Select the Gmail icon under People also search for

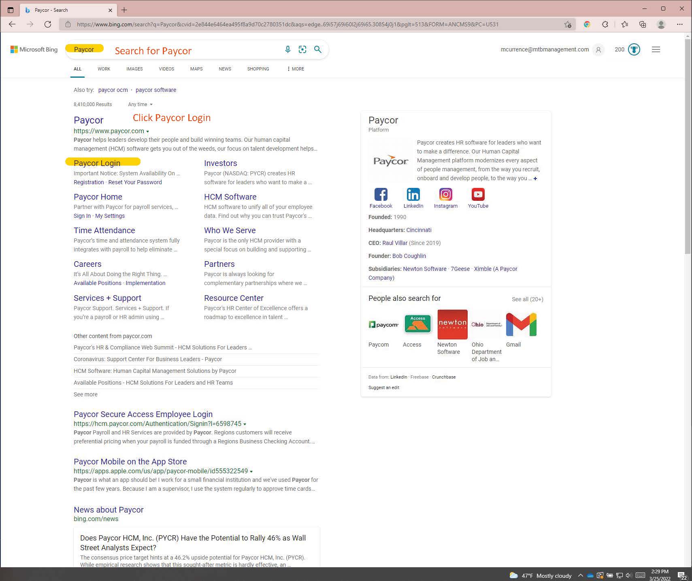[x=521, y=323]
